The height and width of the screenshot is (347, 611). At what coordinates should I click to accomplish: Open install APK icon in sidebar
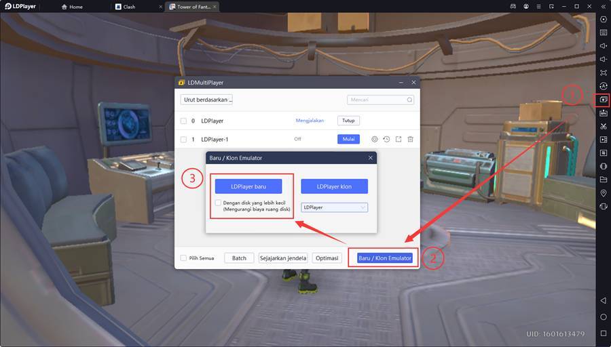click(604, 113)
